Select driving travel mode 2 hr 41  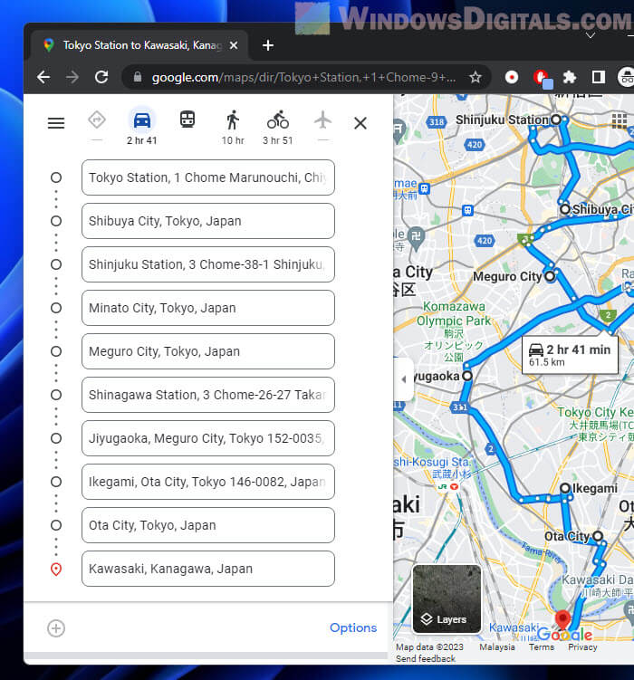(x=142, y=127)
